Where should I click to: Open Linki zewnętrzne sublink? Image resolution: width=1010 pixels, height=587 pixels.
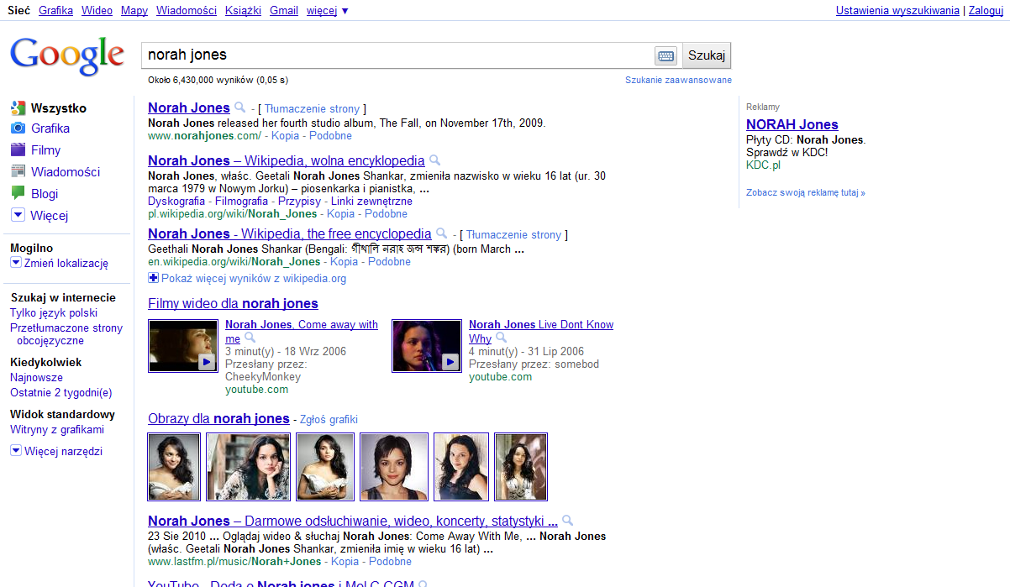tap(371, 202)
